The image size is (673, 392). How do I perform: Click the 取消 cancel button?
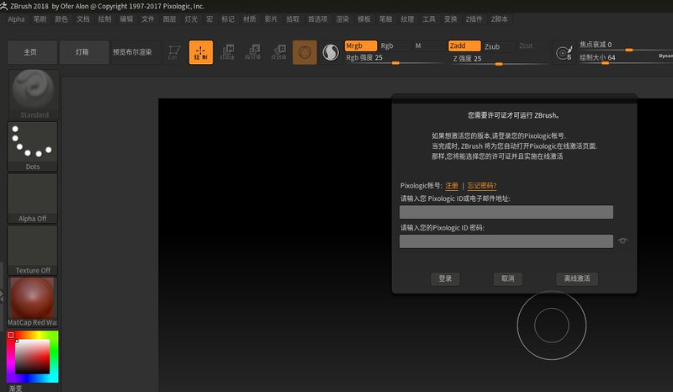pos(508,278)
